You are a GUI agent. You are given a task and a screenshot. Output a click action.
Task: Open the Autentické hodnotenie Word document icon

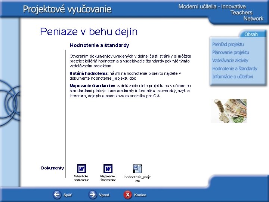coord(81,169)
